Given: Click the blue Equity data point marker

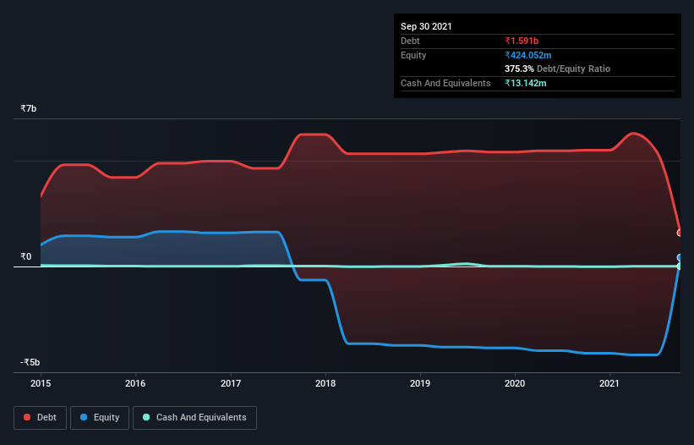Looking at the screenshot, I should [x=680, y=258].
